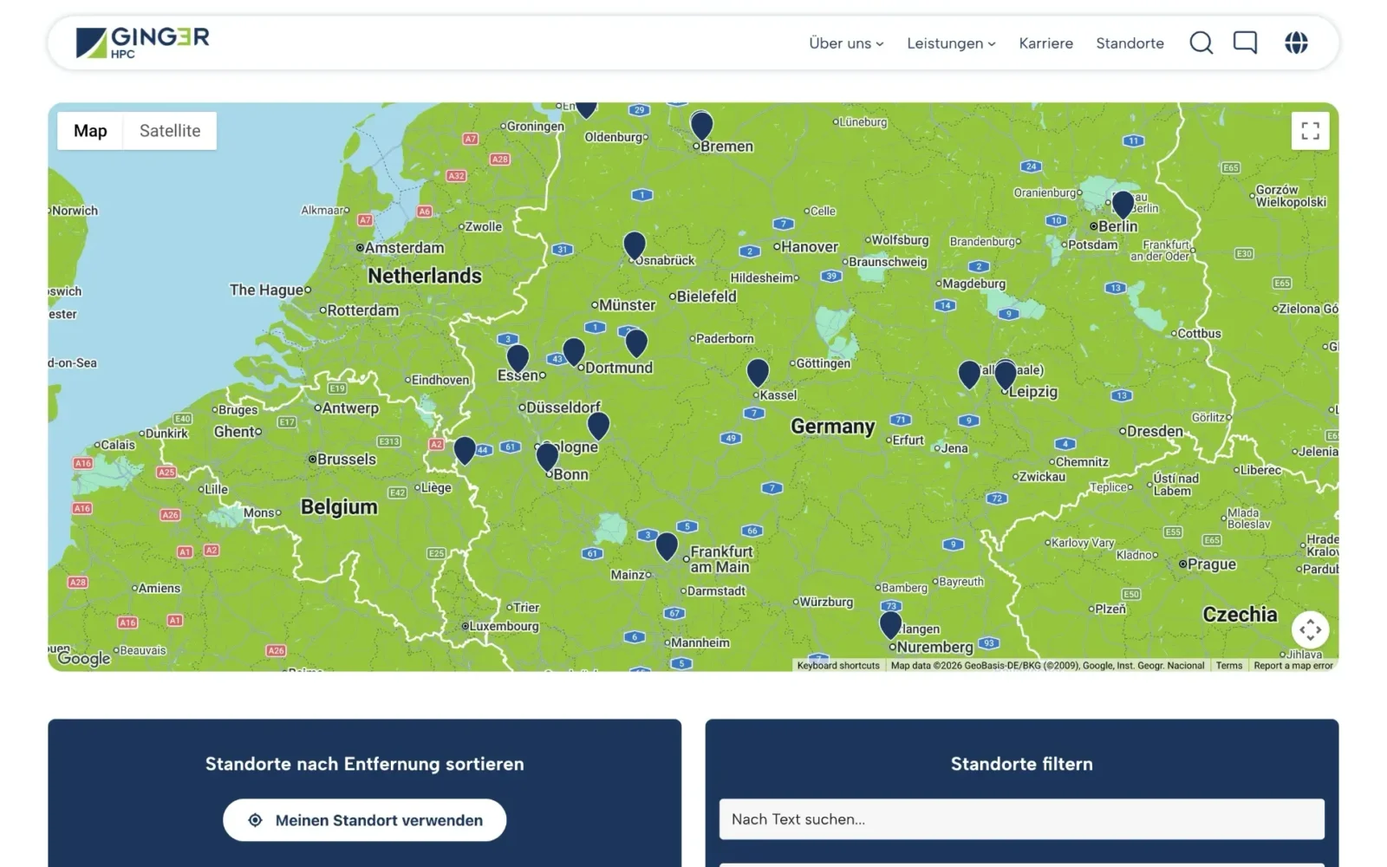Switch map to Satellite view

[170, 131]
